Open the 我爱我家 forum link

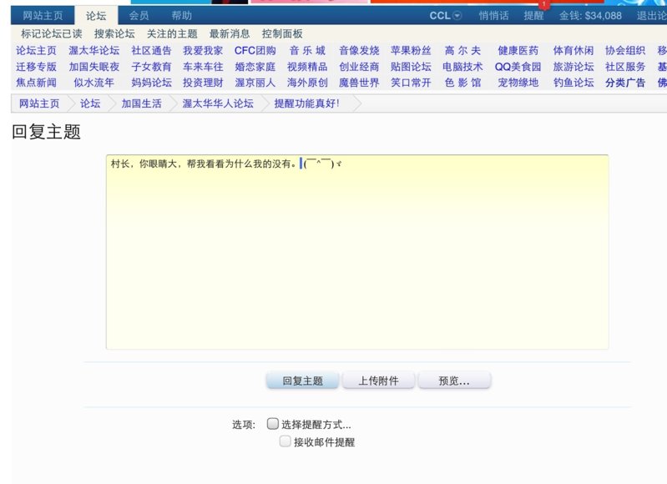click(203, 51)
